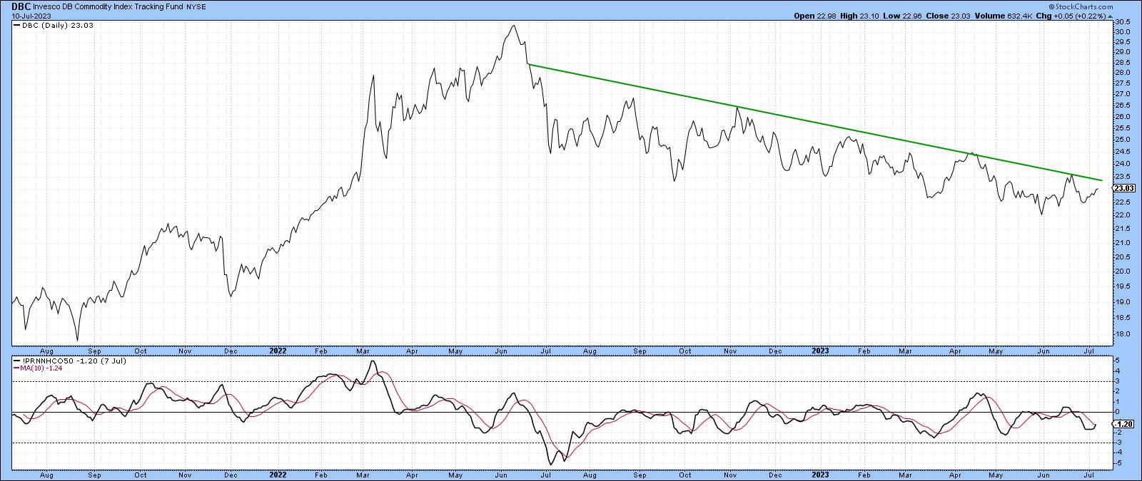The image size is (1142, 481).
Task: Click the 21.0 label on the price axis
Action: (x=1123, y=243)
